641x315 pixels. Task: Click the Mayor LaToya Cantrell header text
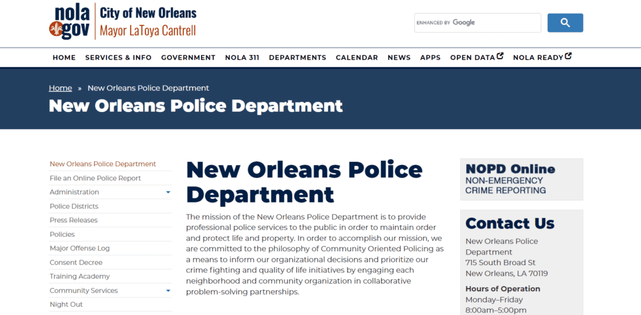[x=148, y=31]
